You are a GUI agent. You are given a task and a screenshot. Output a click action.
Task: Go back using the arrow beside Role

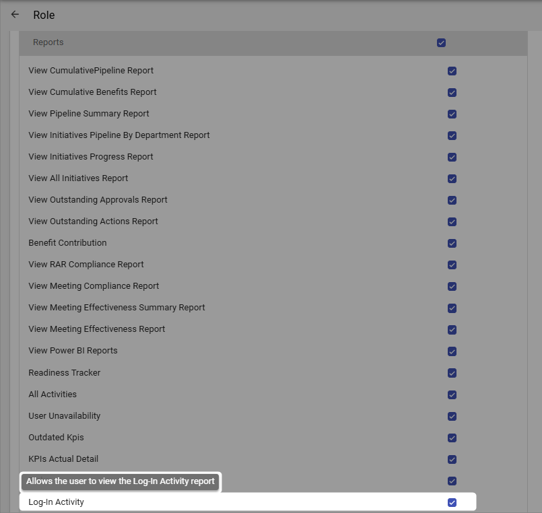pos(15,15)
